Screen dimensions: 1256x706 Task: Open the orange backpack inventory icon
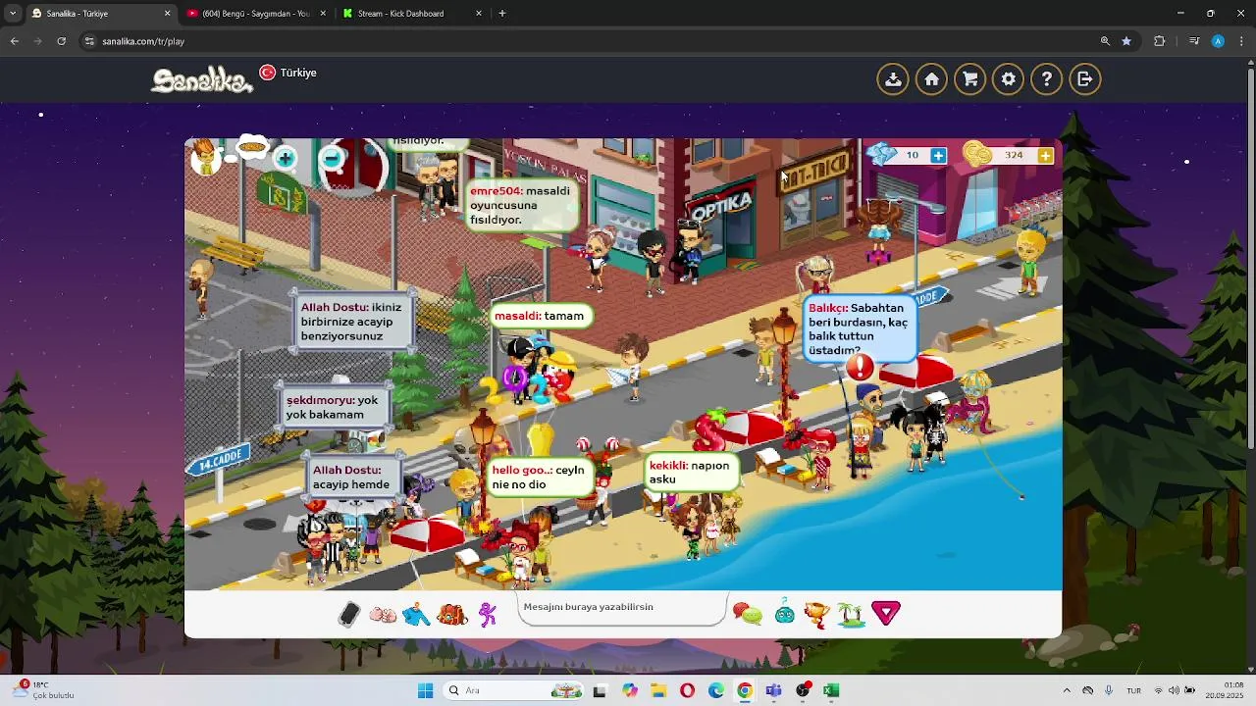coord(451,615)
